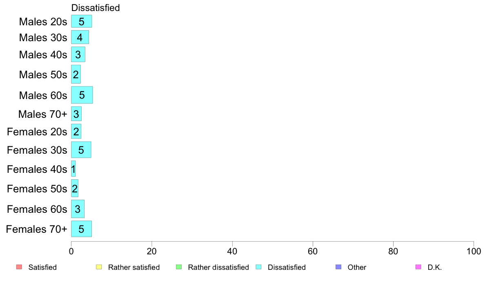This screenshot has height=300, width=485.
Task: Click the Rather dissatisfied legend label
Action: pyautogui.click(x=218, y=267)
